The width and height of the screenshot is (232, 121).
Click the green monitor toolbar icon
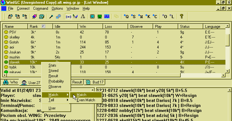[100, 16]
